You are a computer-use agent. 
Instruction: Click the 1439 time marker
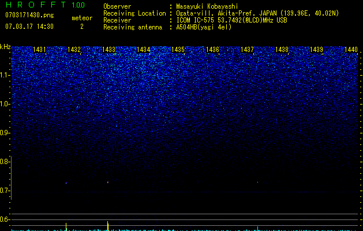316,50
